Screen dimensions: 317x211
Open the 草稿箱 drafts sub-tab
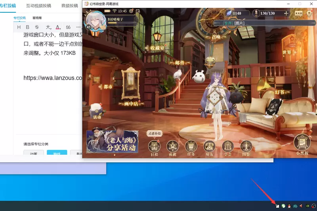coord(37,18)
